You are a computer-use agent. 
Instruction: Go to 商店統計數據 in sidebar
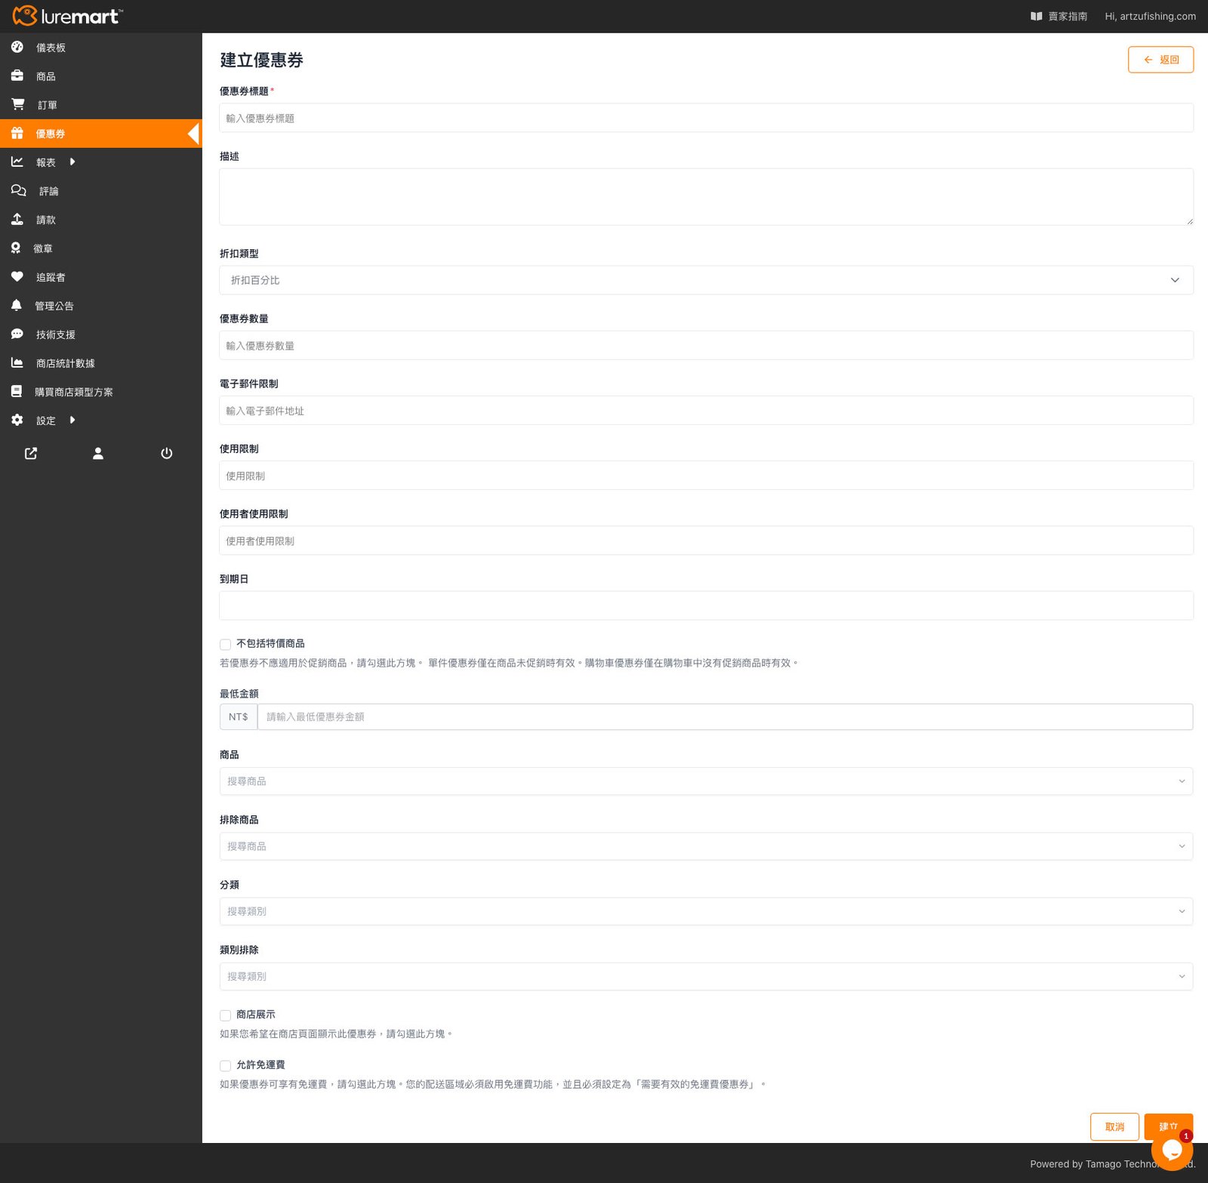pyautogui.click(x=65, y=363)
